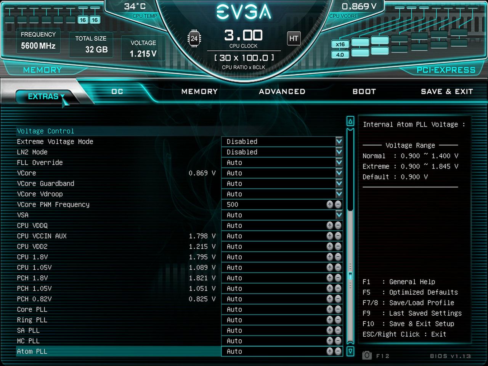Select the VCore PWM Frequency value field
Image resolution: width=488 pixels, height=366 pixels.
point(282,204)
